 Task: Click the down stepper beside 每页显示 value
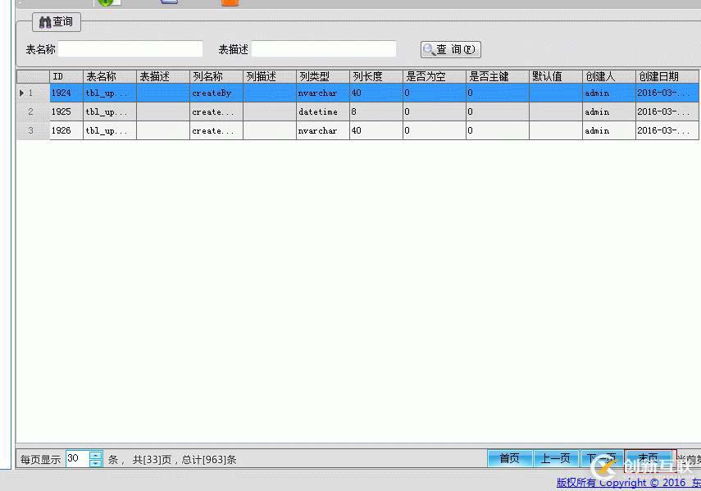click(x=96, y=462)
